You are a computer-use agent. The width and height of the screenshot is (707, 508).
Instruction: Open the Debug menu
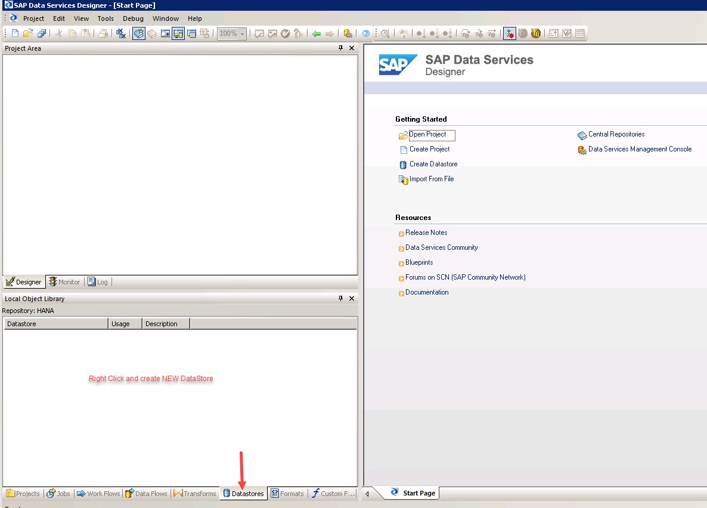pyautogui.click(x=133, y=18)
